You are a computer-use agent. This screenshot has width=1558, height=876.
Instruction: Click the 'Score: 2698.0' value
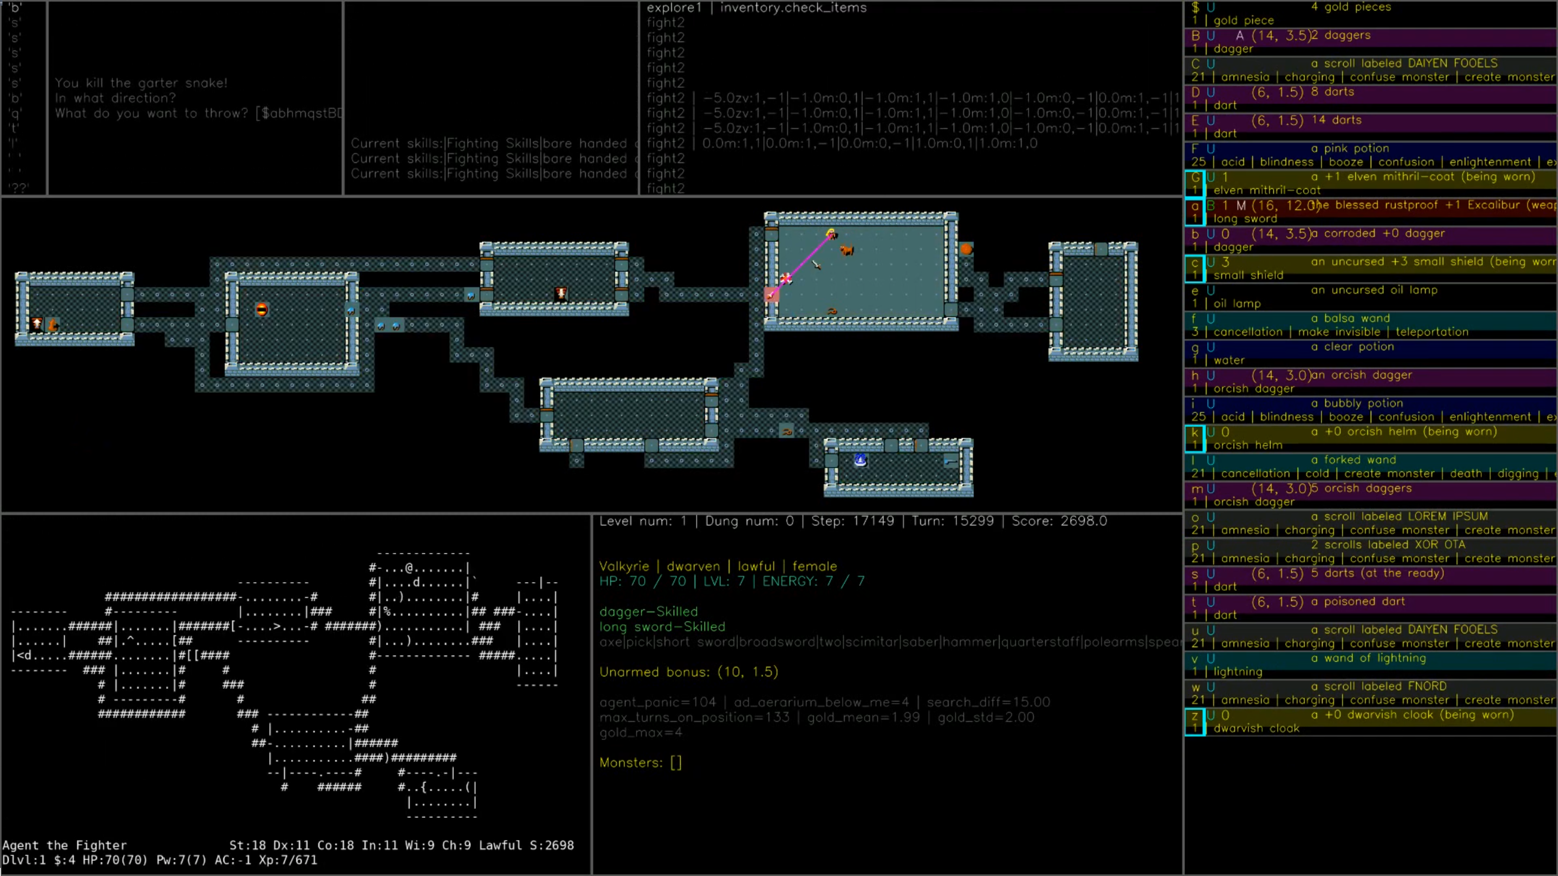pyautogui.click(x=1060, y=521)
